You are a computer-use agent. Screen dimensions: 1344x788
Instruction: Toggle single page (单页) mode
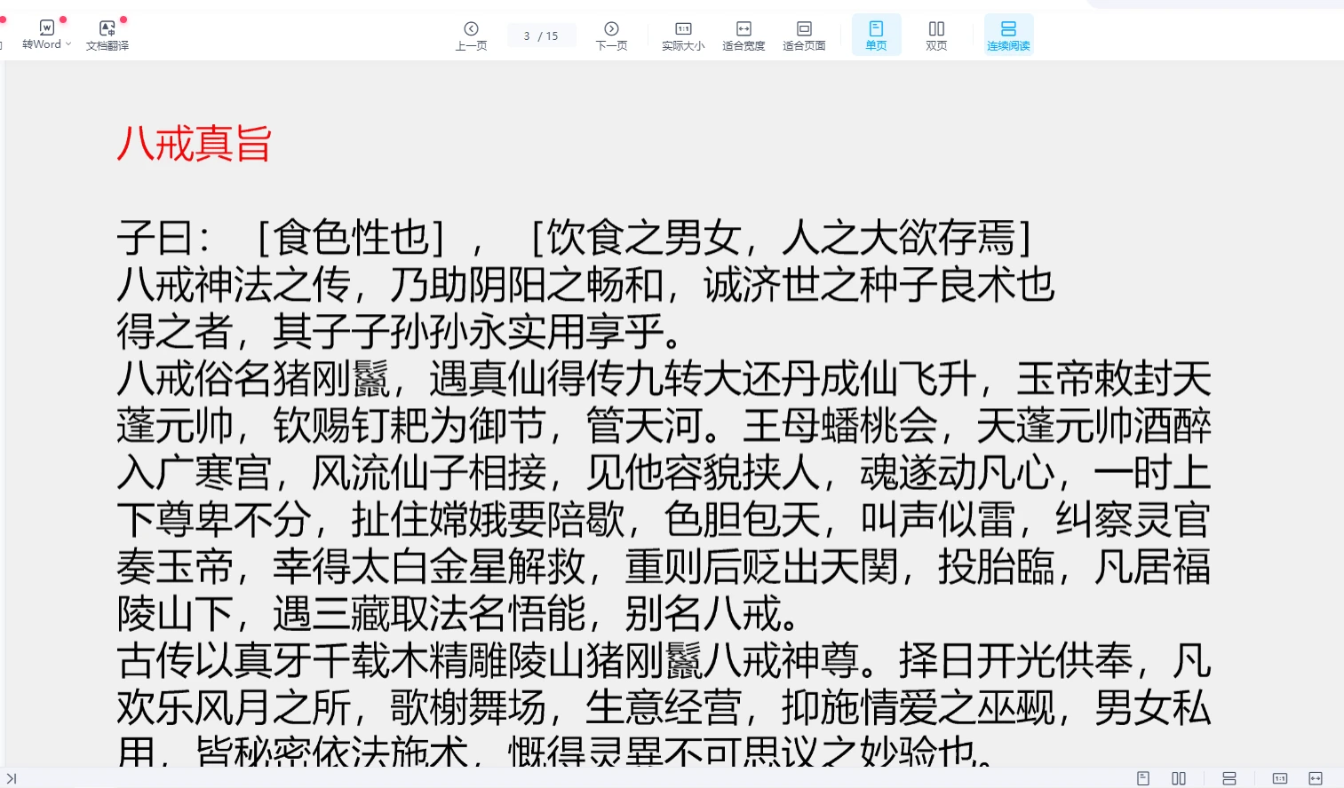click(x=876, y=35)
